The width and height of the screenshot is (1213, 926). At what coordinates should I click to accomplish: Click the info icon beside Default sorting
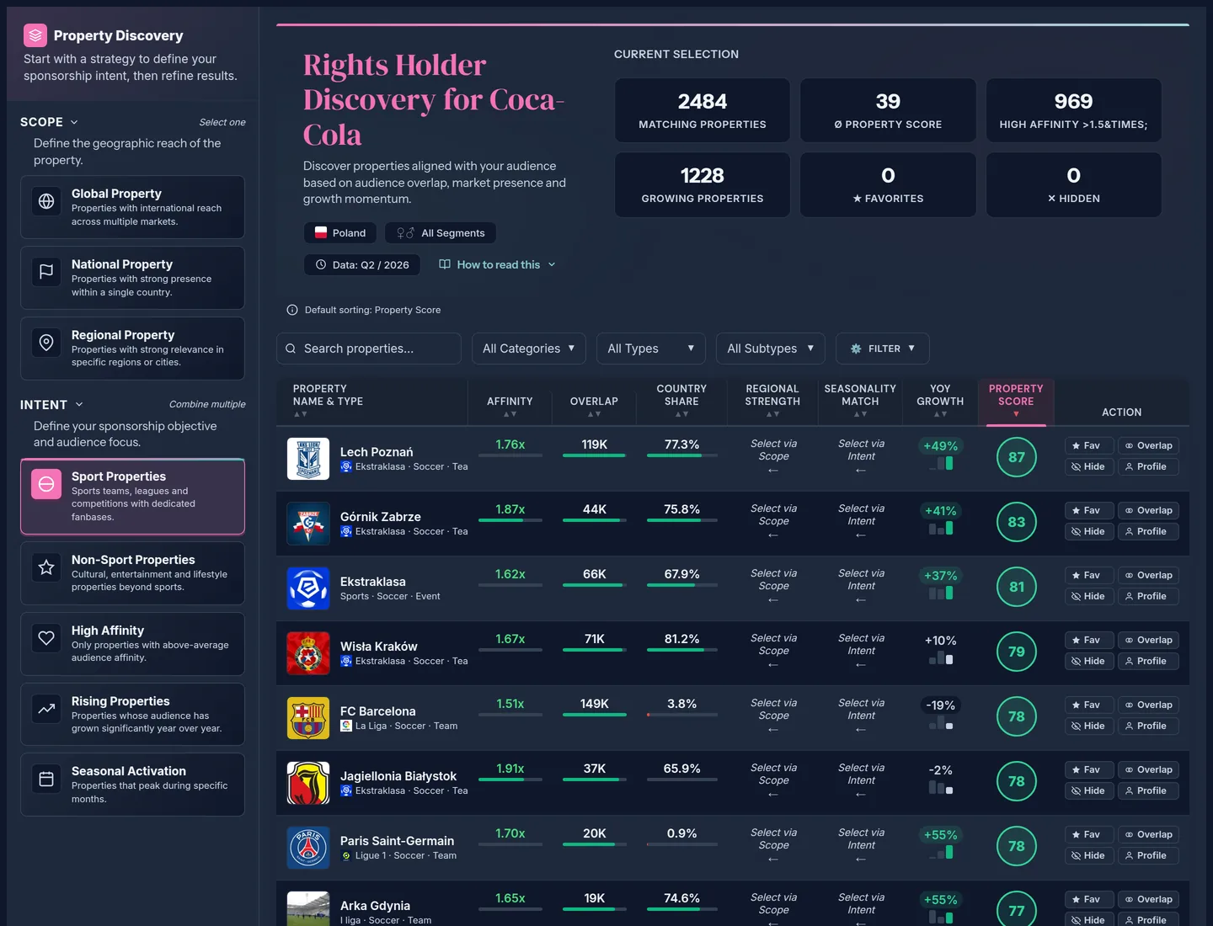[292, 310]
